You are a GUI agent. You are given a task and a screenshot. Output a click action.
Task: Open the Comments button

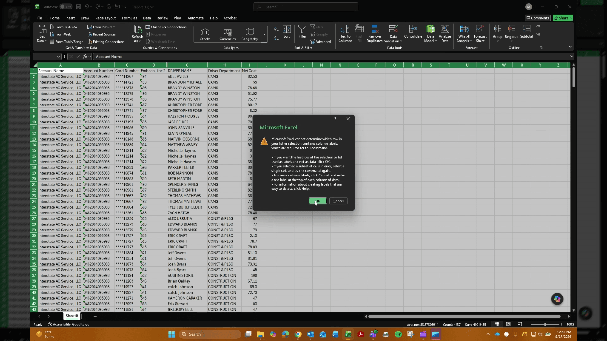click(537, 18)
